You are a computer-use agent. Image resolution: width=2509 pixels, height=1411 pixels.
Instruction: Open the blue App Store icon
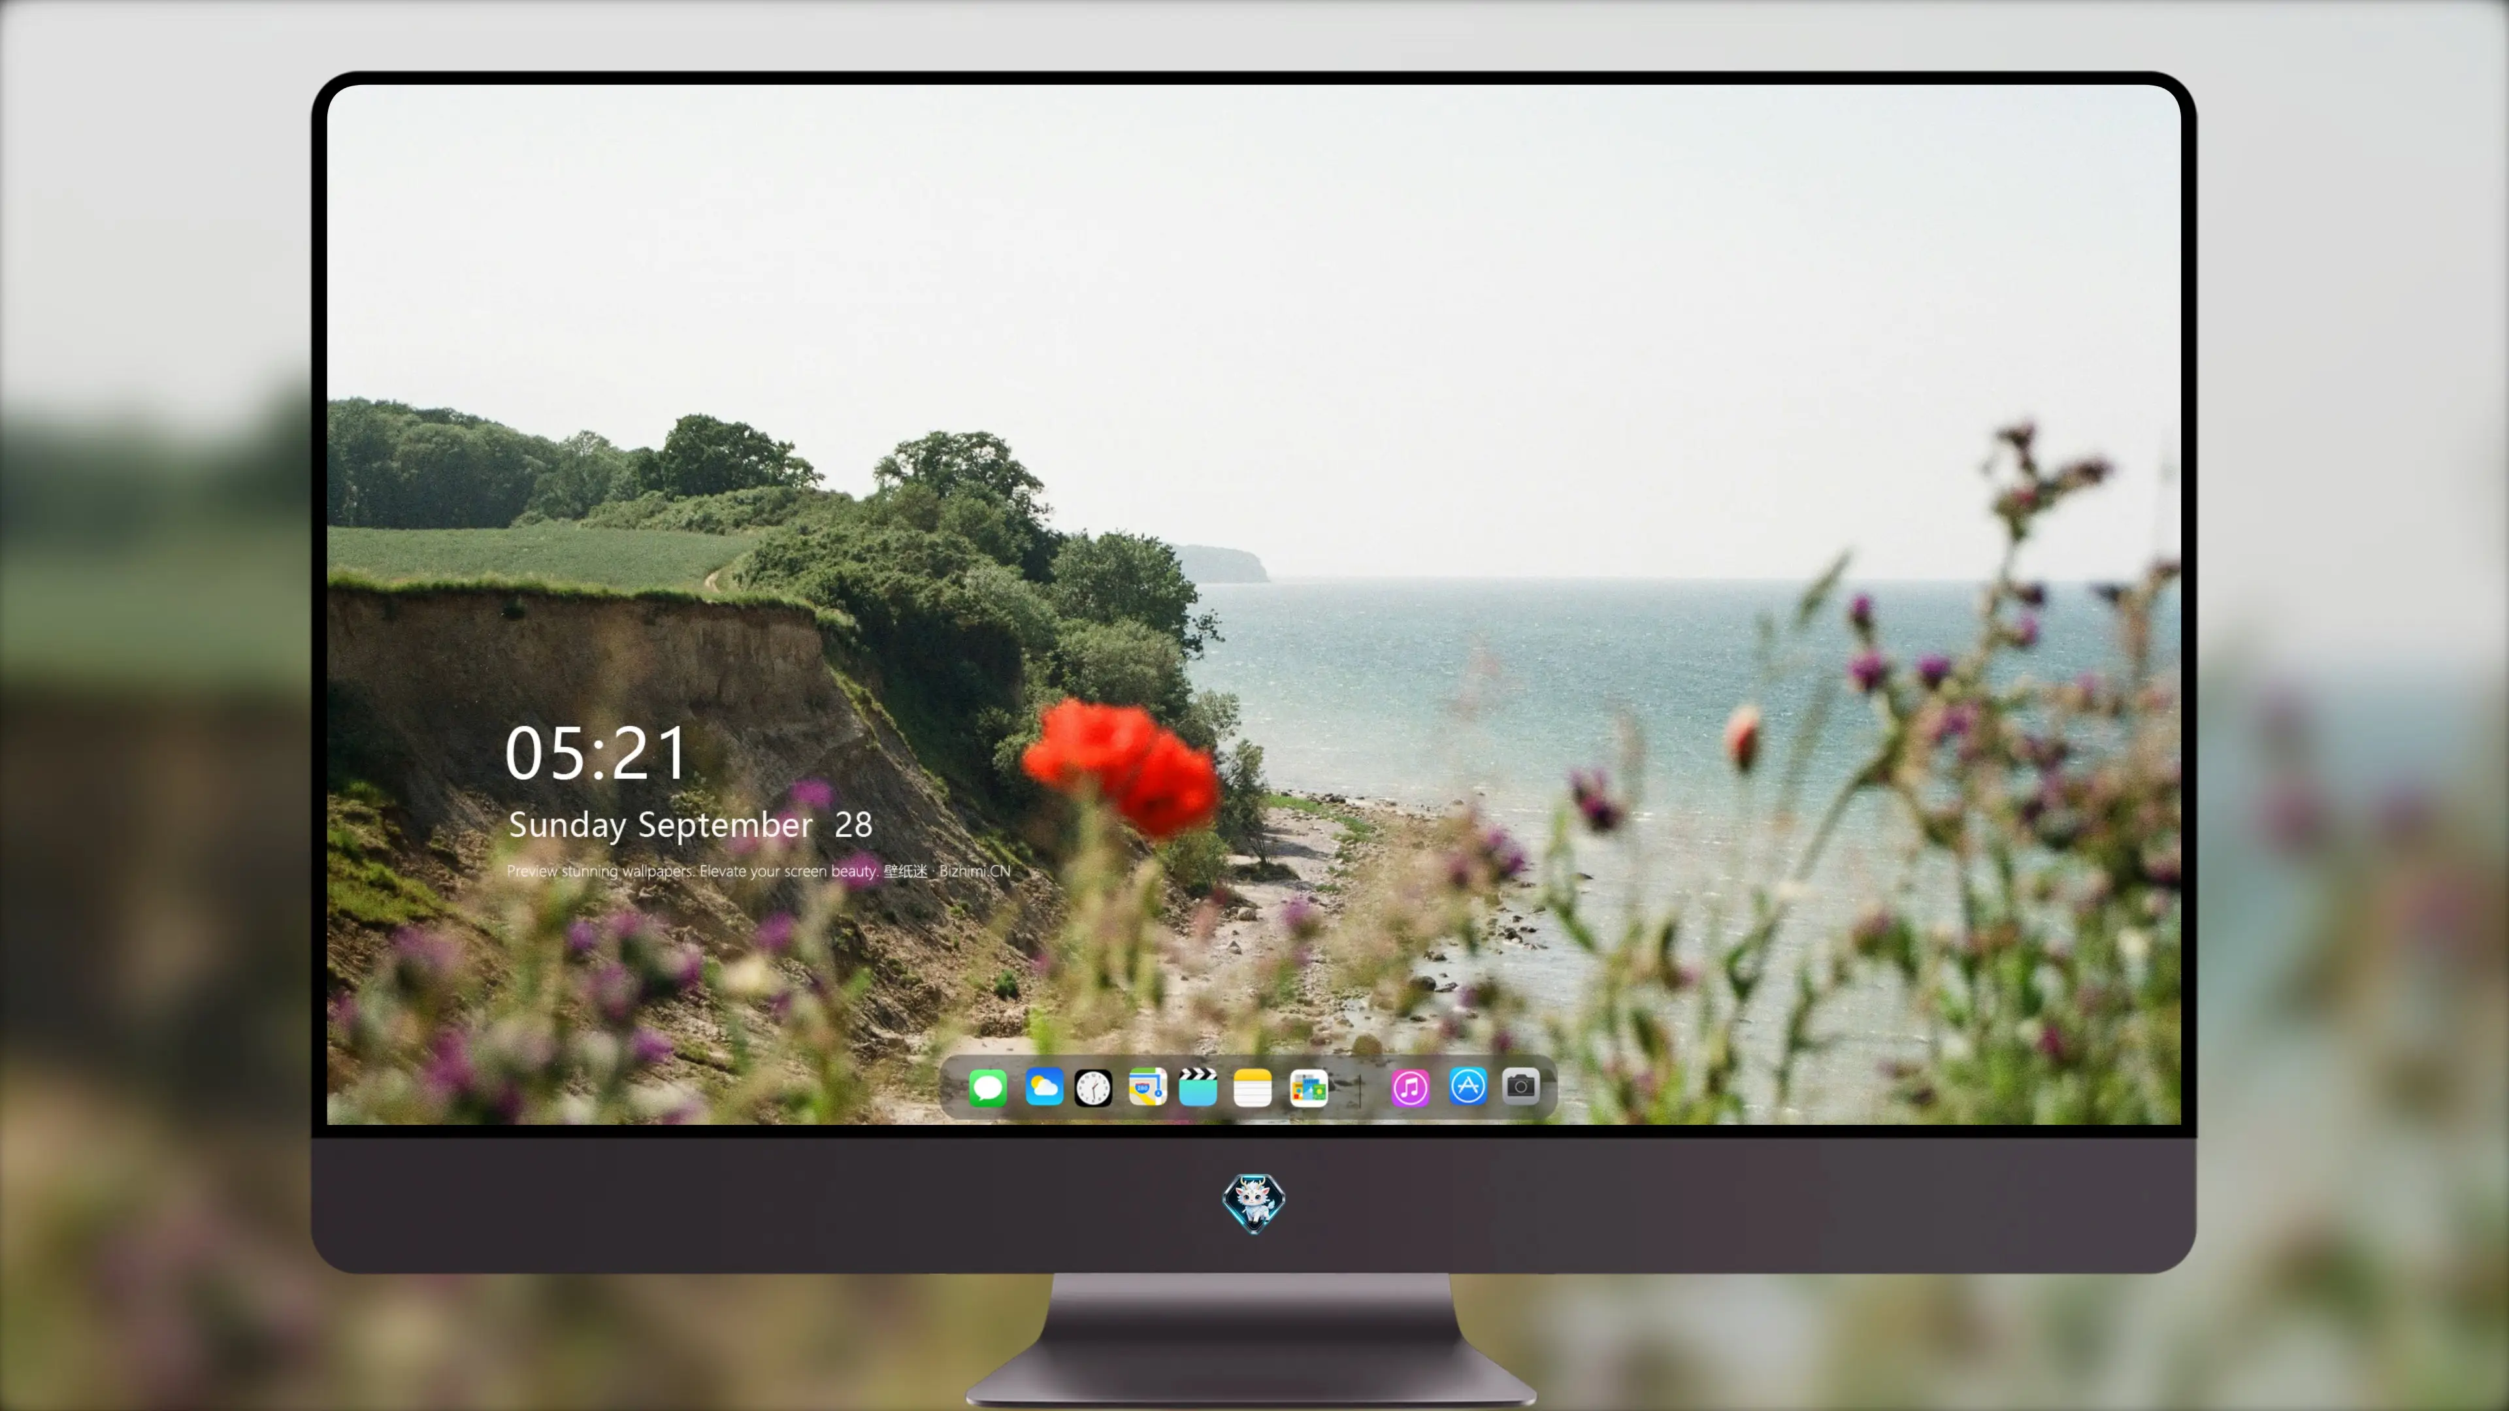click(1468, 1086)
